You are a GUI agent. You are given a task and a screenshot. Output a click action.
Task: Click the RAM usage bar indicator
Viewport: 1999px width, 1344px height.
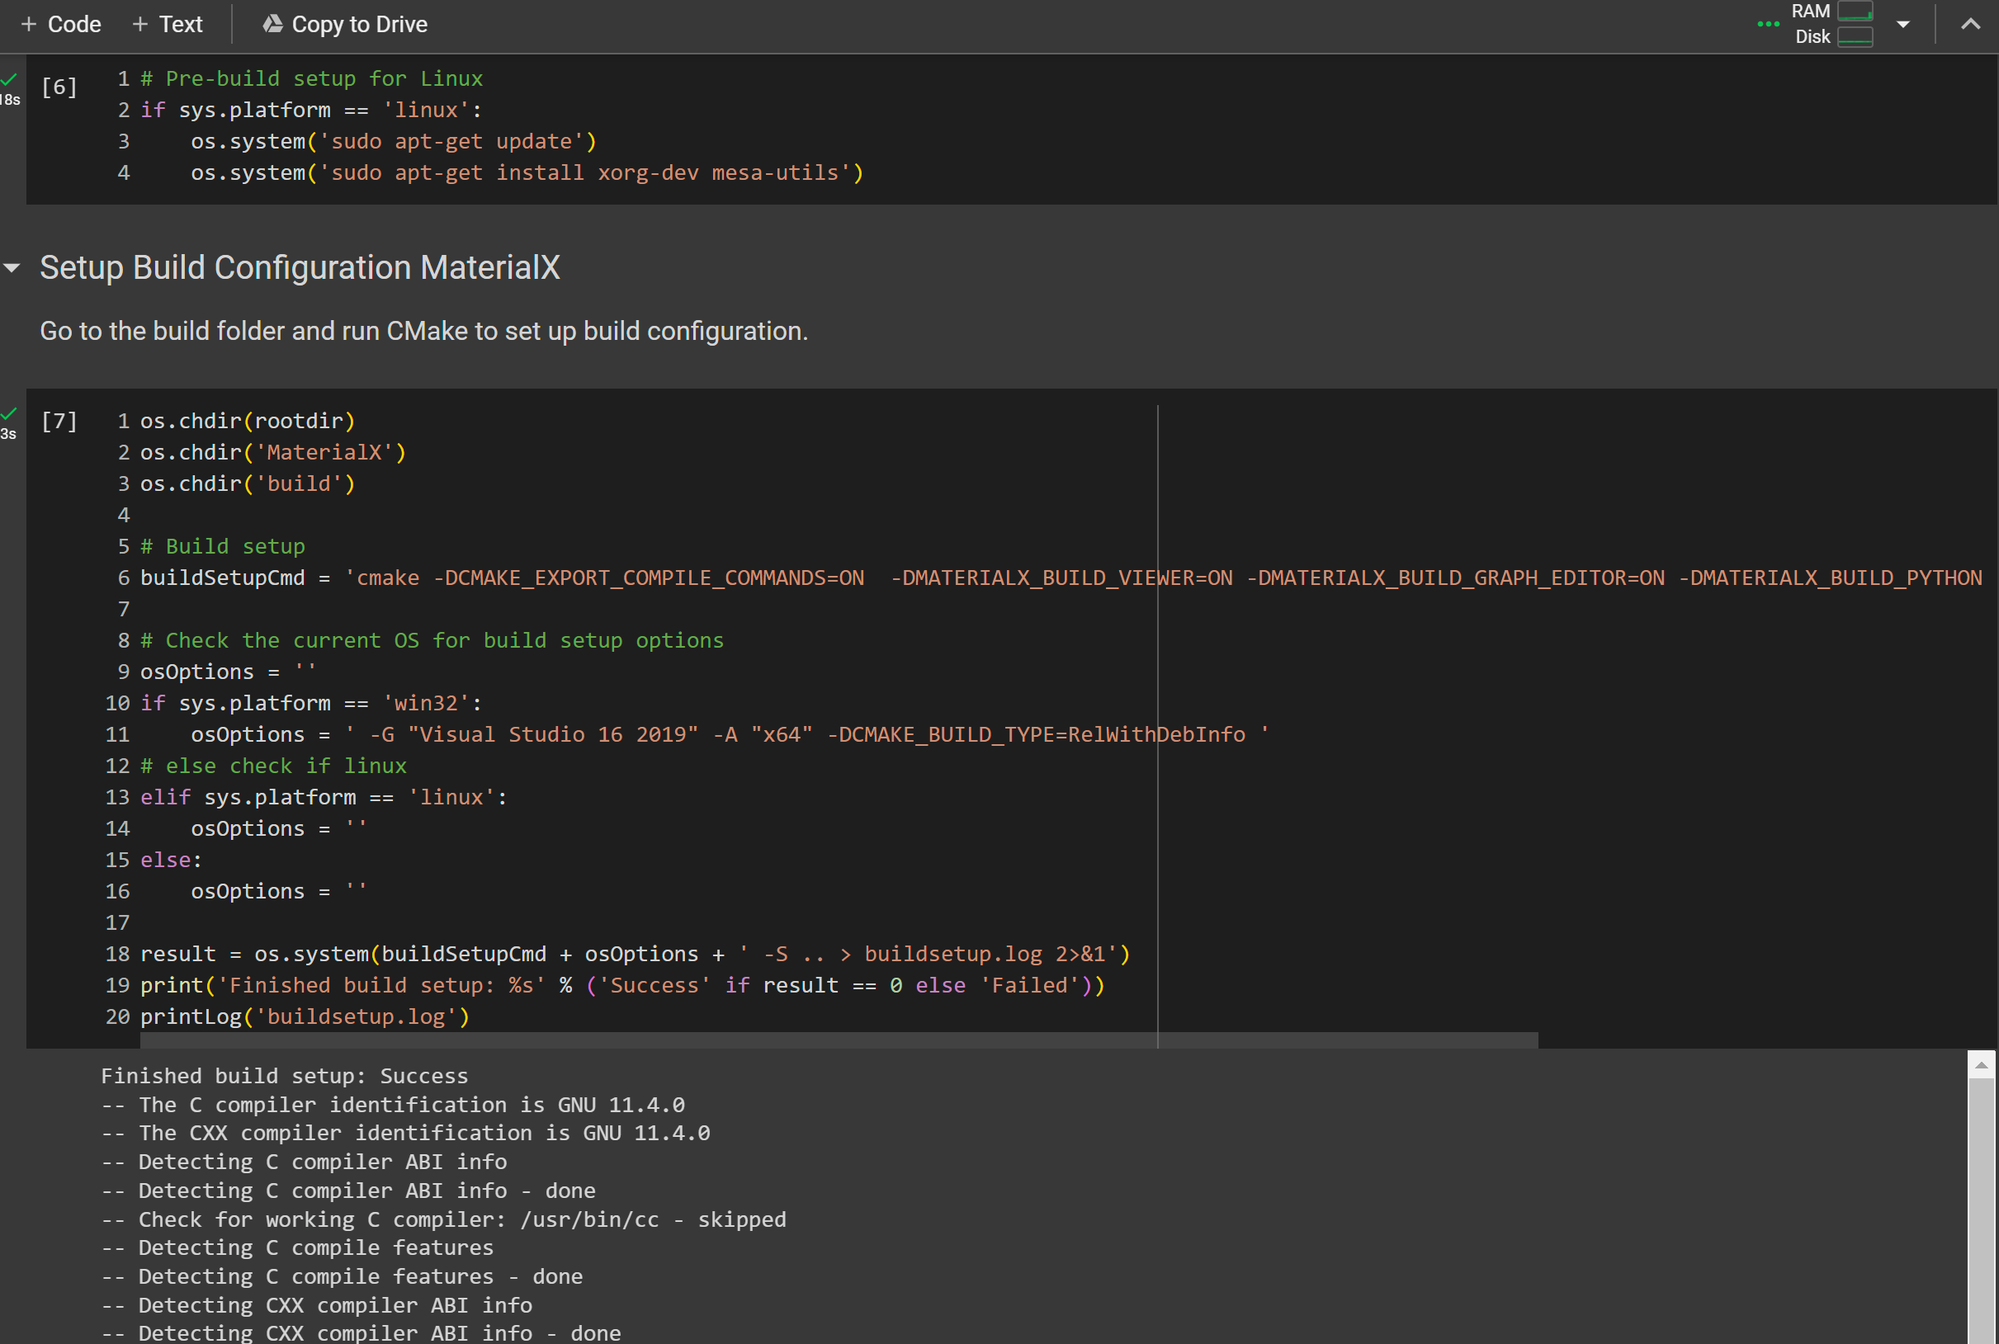click(1855, 12)
